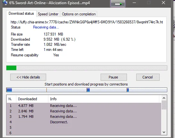Select connection row with 2.846 MB

click(84, 111)
